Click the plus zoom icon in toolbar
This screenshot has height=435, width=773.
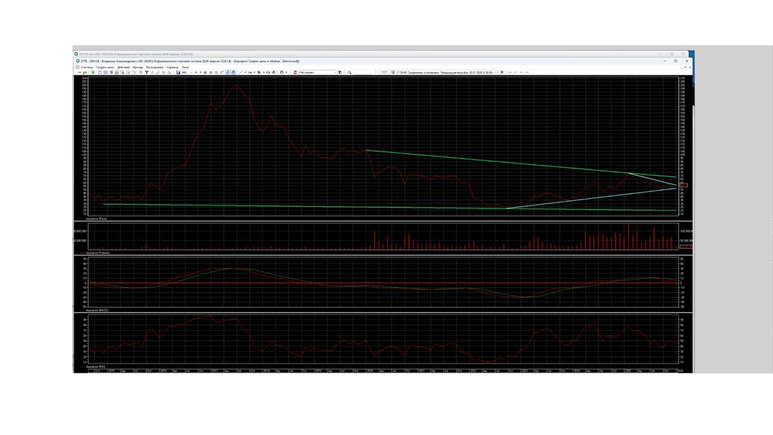196,72
